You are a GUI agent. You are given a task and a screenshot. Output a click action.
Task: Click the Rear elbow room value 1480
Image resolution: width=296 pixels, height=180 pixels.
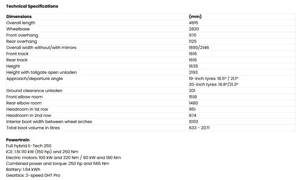[x=193, y=103]
